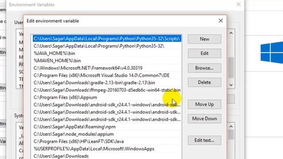Delete the selected path entry
Viewport: 283px width, 159px height.
point(204,83)
